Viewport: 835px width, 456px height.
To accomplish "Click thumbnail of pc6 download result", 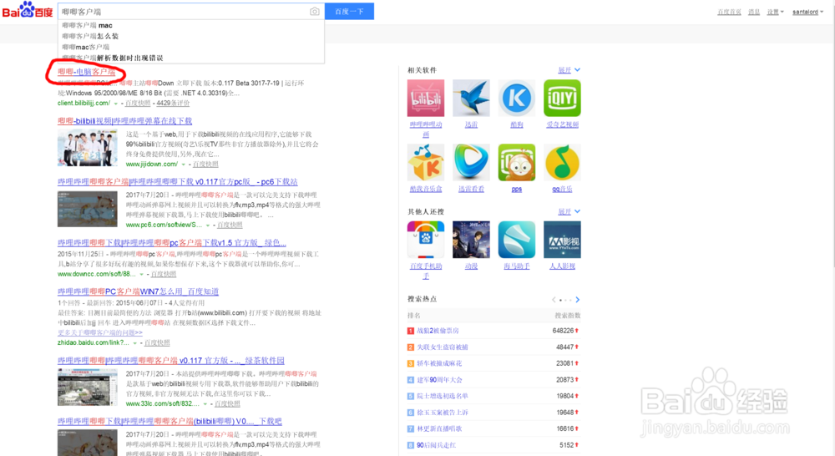I will point(88,209).
